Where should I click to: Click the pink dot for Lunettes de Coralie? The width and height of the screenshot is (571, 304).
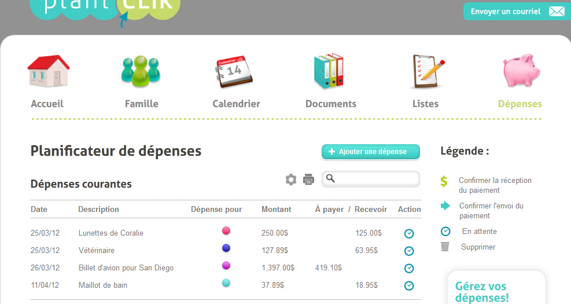tap(226, 231)
